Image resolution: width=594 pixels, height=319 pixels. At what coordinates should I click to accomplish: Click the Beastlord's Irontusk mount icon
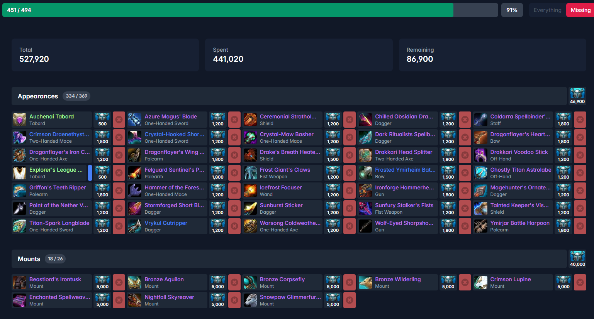pyautogui.click(x=20, y=282)
